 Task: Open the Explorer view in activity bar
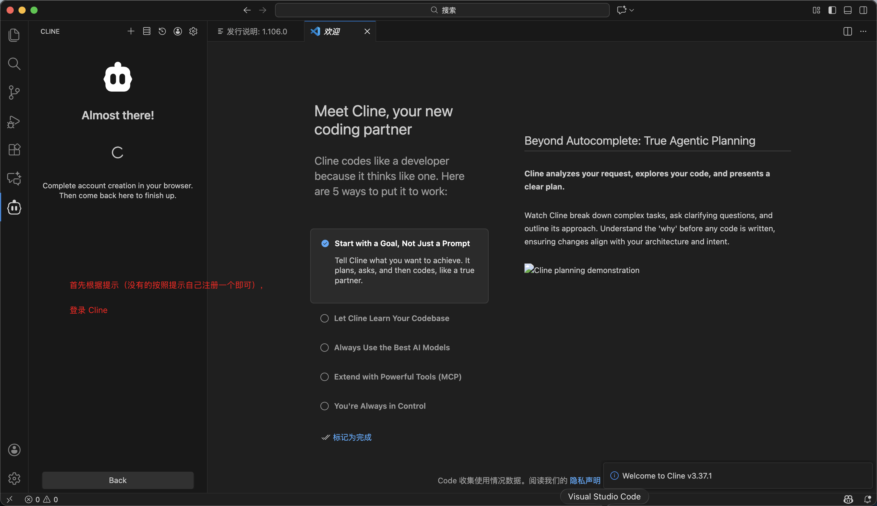14,35
